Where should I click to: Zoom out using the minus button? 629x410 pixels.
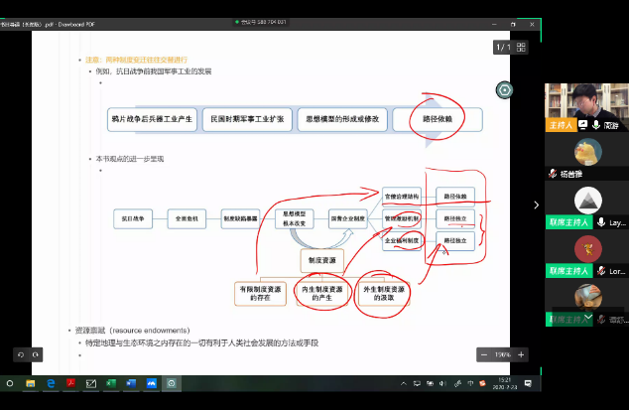pyautogui.click(x=482, y=354)
